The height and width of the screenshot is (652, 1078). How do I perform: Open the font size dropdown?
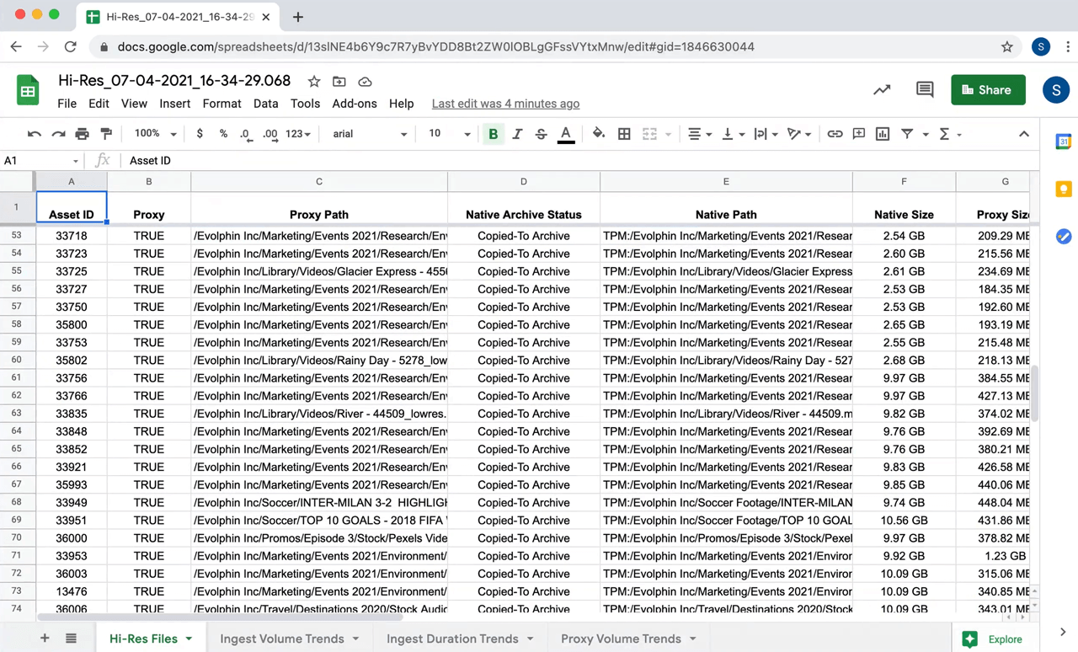point(450,134)
